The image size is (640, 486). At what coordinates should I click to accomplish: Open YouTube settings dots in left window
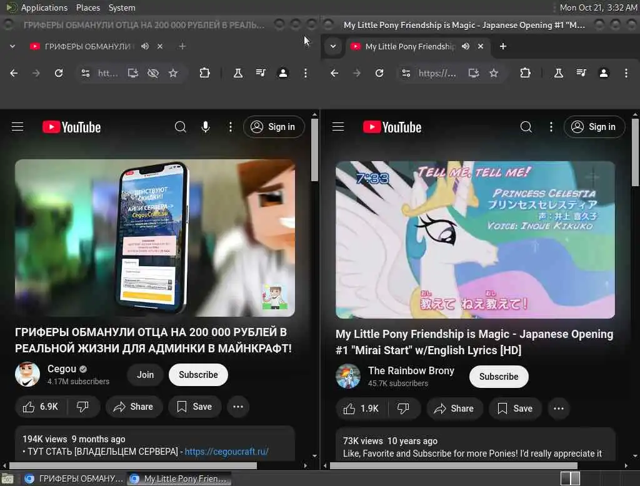coord(231,127)
